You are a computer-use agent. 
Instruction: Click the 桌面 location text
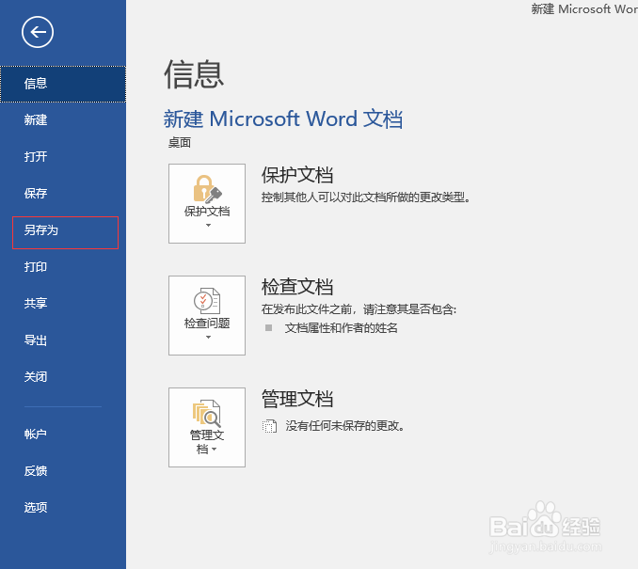click(180, 143)
